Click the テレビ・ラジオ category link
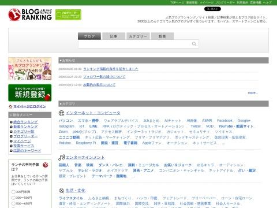 click(x=90, y=170)
